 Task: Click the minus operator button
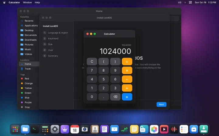(127, 79)
